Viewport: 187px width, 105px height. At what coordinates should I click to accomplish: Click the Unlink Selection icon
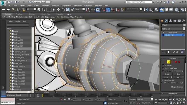point(18,10)
